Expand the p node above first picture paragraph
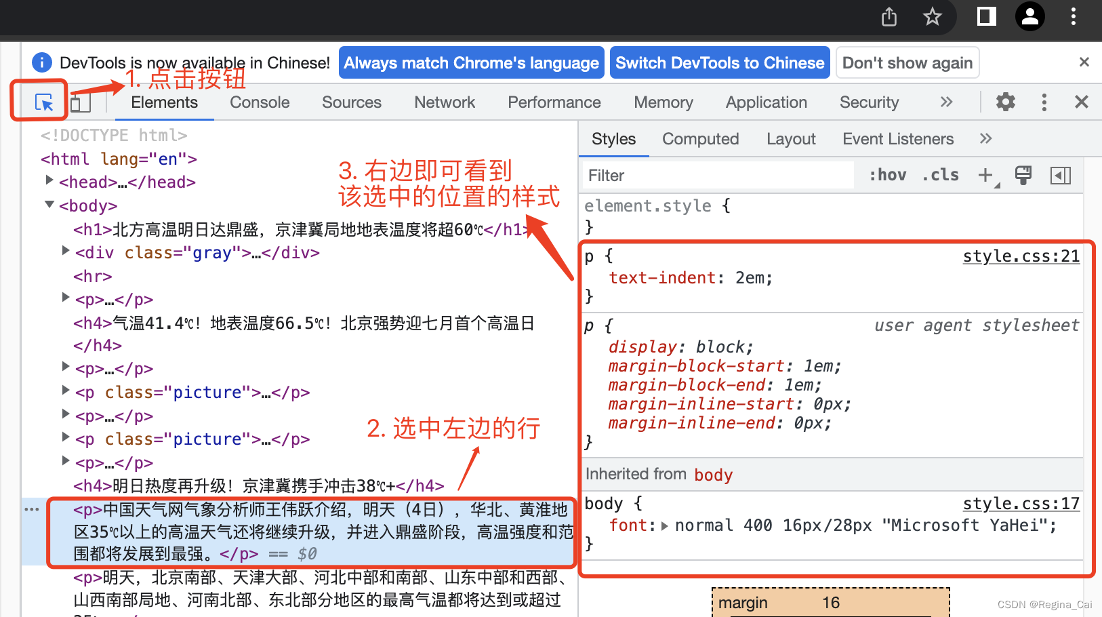Image resolution: width=1102 pixels, height=617 pixels. 66,367
